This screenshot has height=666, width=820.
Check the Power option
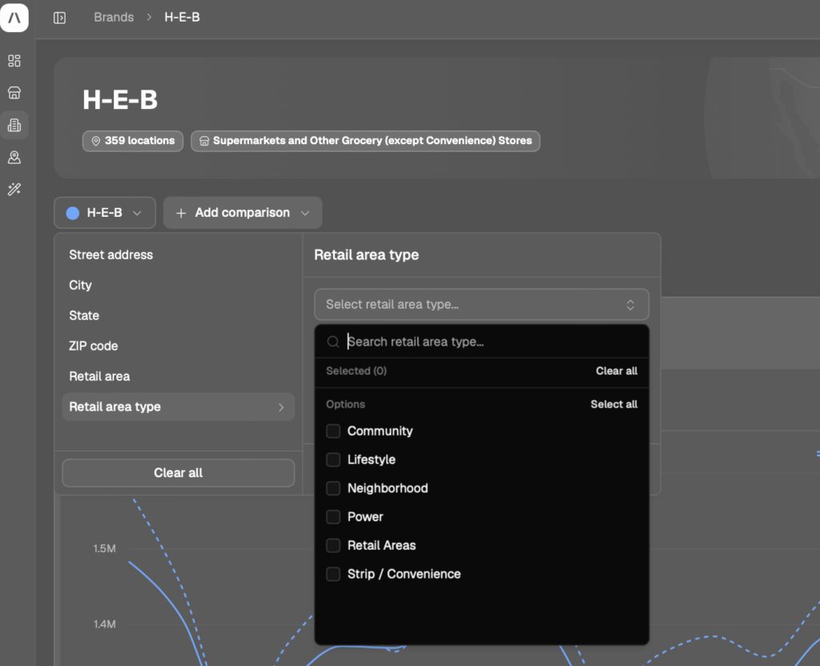pos(333,517)
